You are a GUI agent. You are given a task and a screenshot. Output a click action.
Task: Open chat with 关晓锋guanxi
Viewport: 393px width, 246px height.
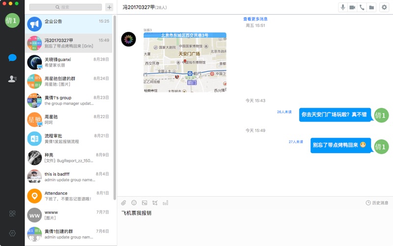68,62
